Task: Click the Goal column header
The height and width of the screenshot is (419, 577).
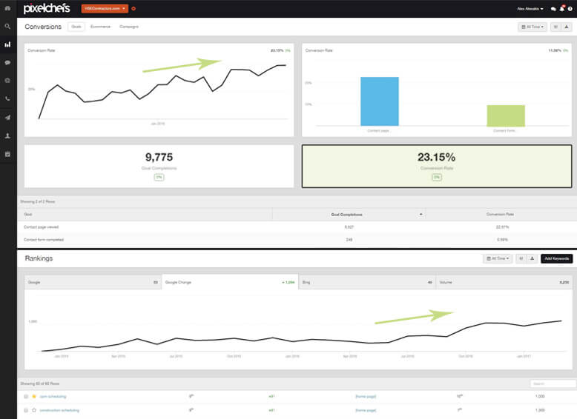Action: (x=28, y=215)
